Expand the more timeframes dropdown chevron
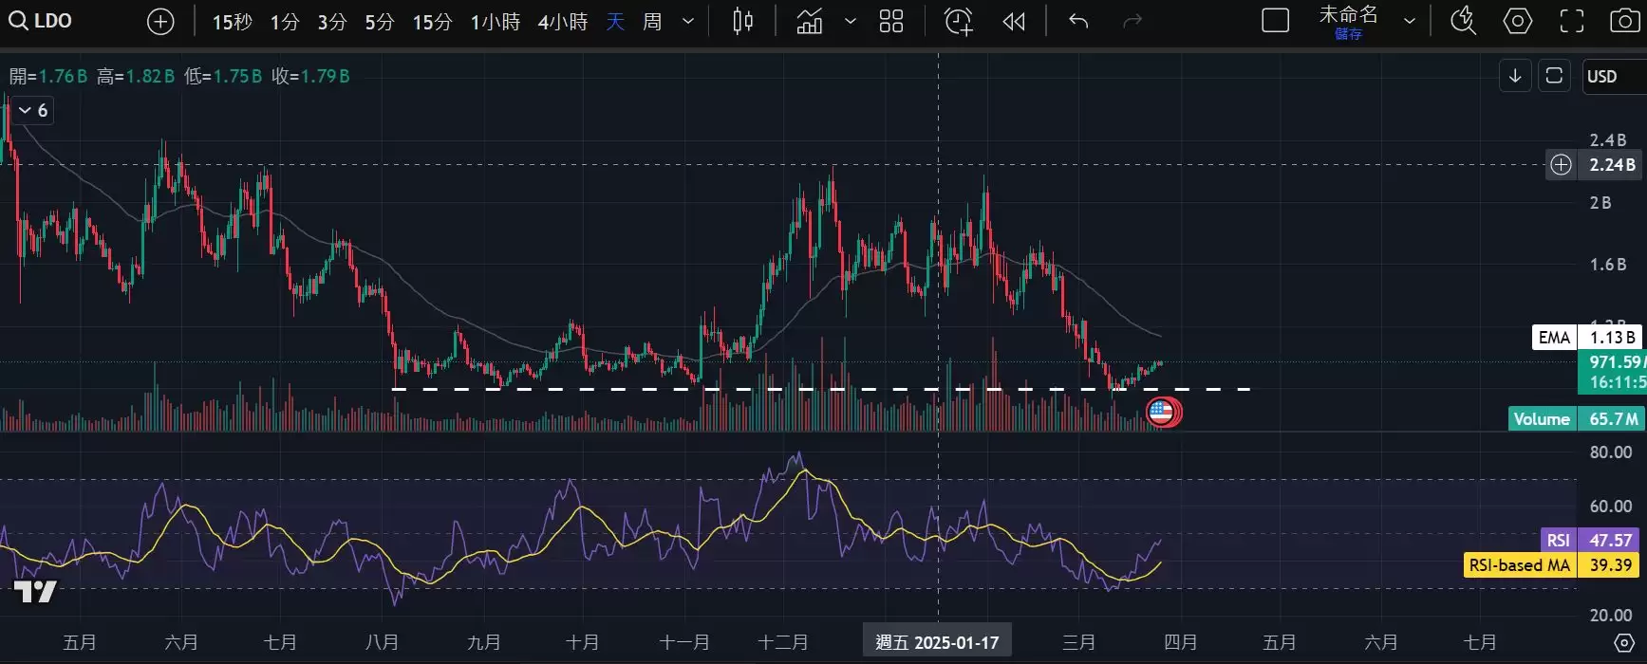Viewport: 1647px width, 664px height. point(688,21)
